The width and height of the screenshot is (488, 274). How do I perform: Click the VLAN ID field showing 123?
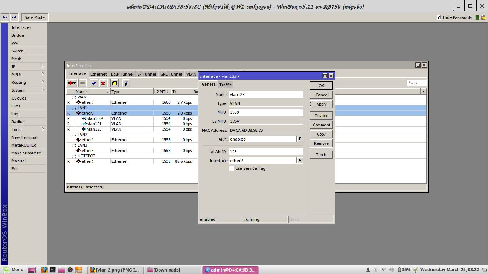pos(266,152)
